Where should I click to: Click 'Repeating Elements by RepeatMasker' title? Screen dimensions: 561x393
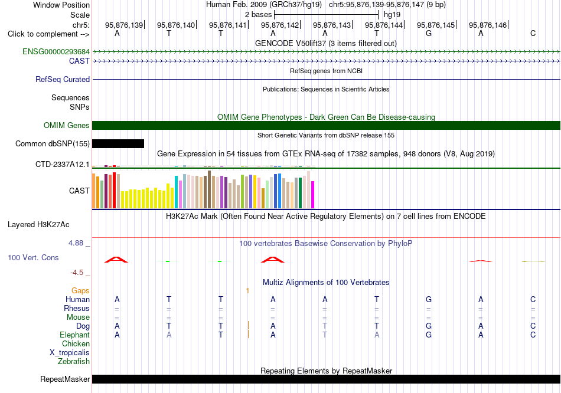[x=326, y=371]
